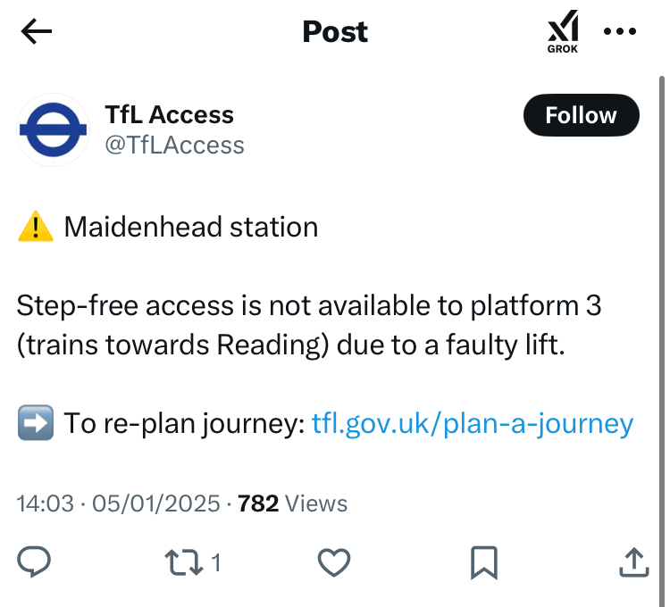Tap the TfL roundel profile picture
The width and height of the screenshot is (670, 607).
tap(54, 129)
